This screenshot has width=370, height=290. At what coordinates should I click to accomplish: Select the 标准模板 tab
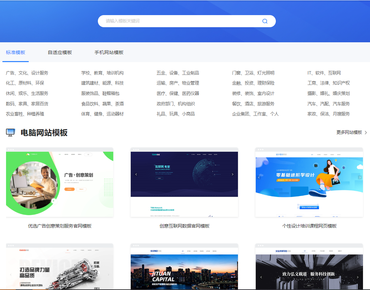(x=15, y=52)
